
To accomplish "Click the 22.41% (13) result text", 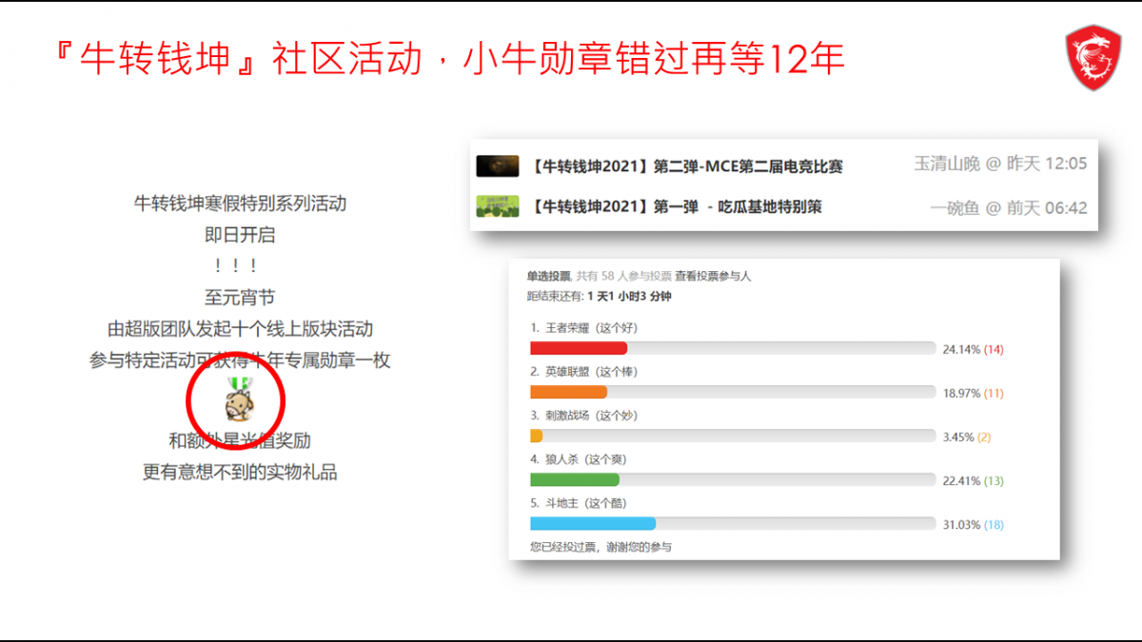I will tap(973, 480).
